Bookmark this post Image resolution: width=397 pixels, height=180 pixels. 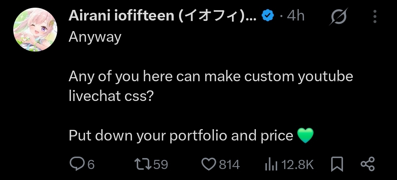point(337,164)
